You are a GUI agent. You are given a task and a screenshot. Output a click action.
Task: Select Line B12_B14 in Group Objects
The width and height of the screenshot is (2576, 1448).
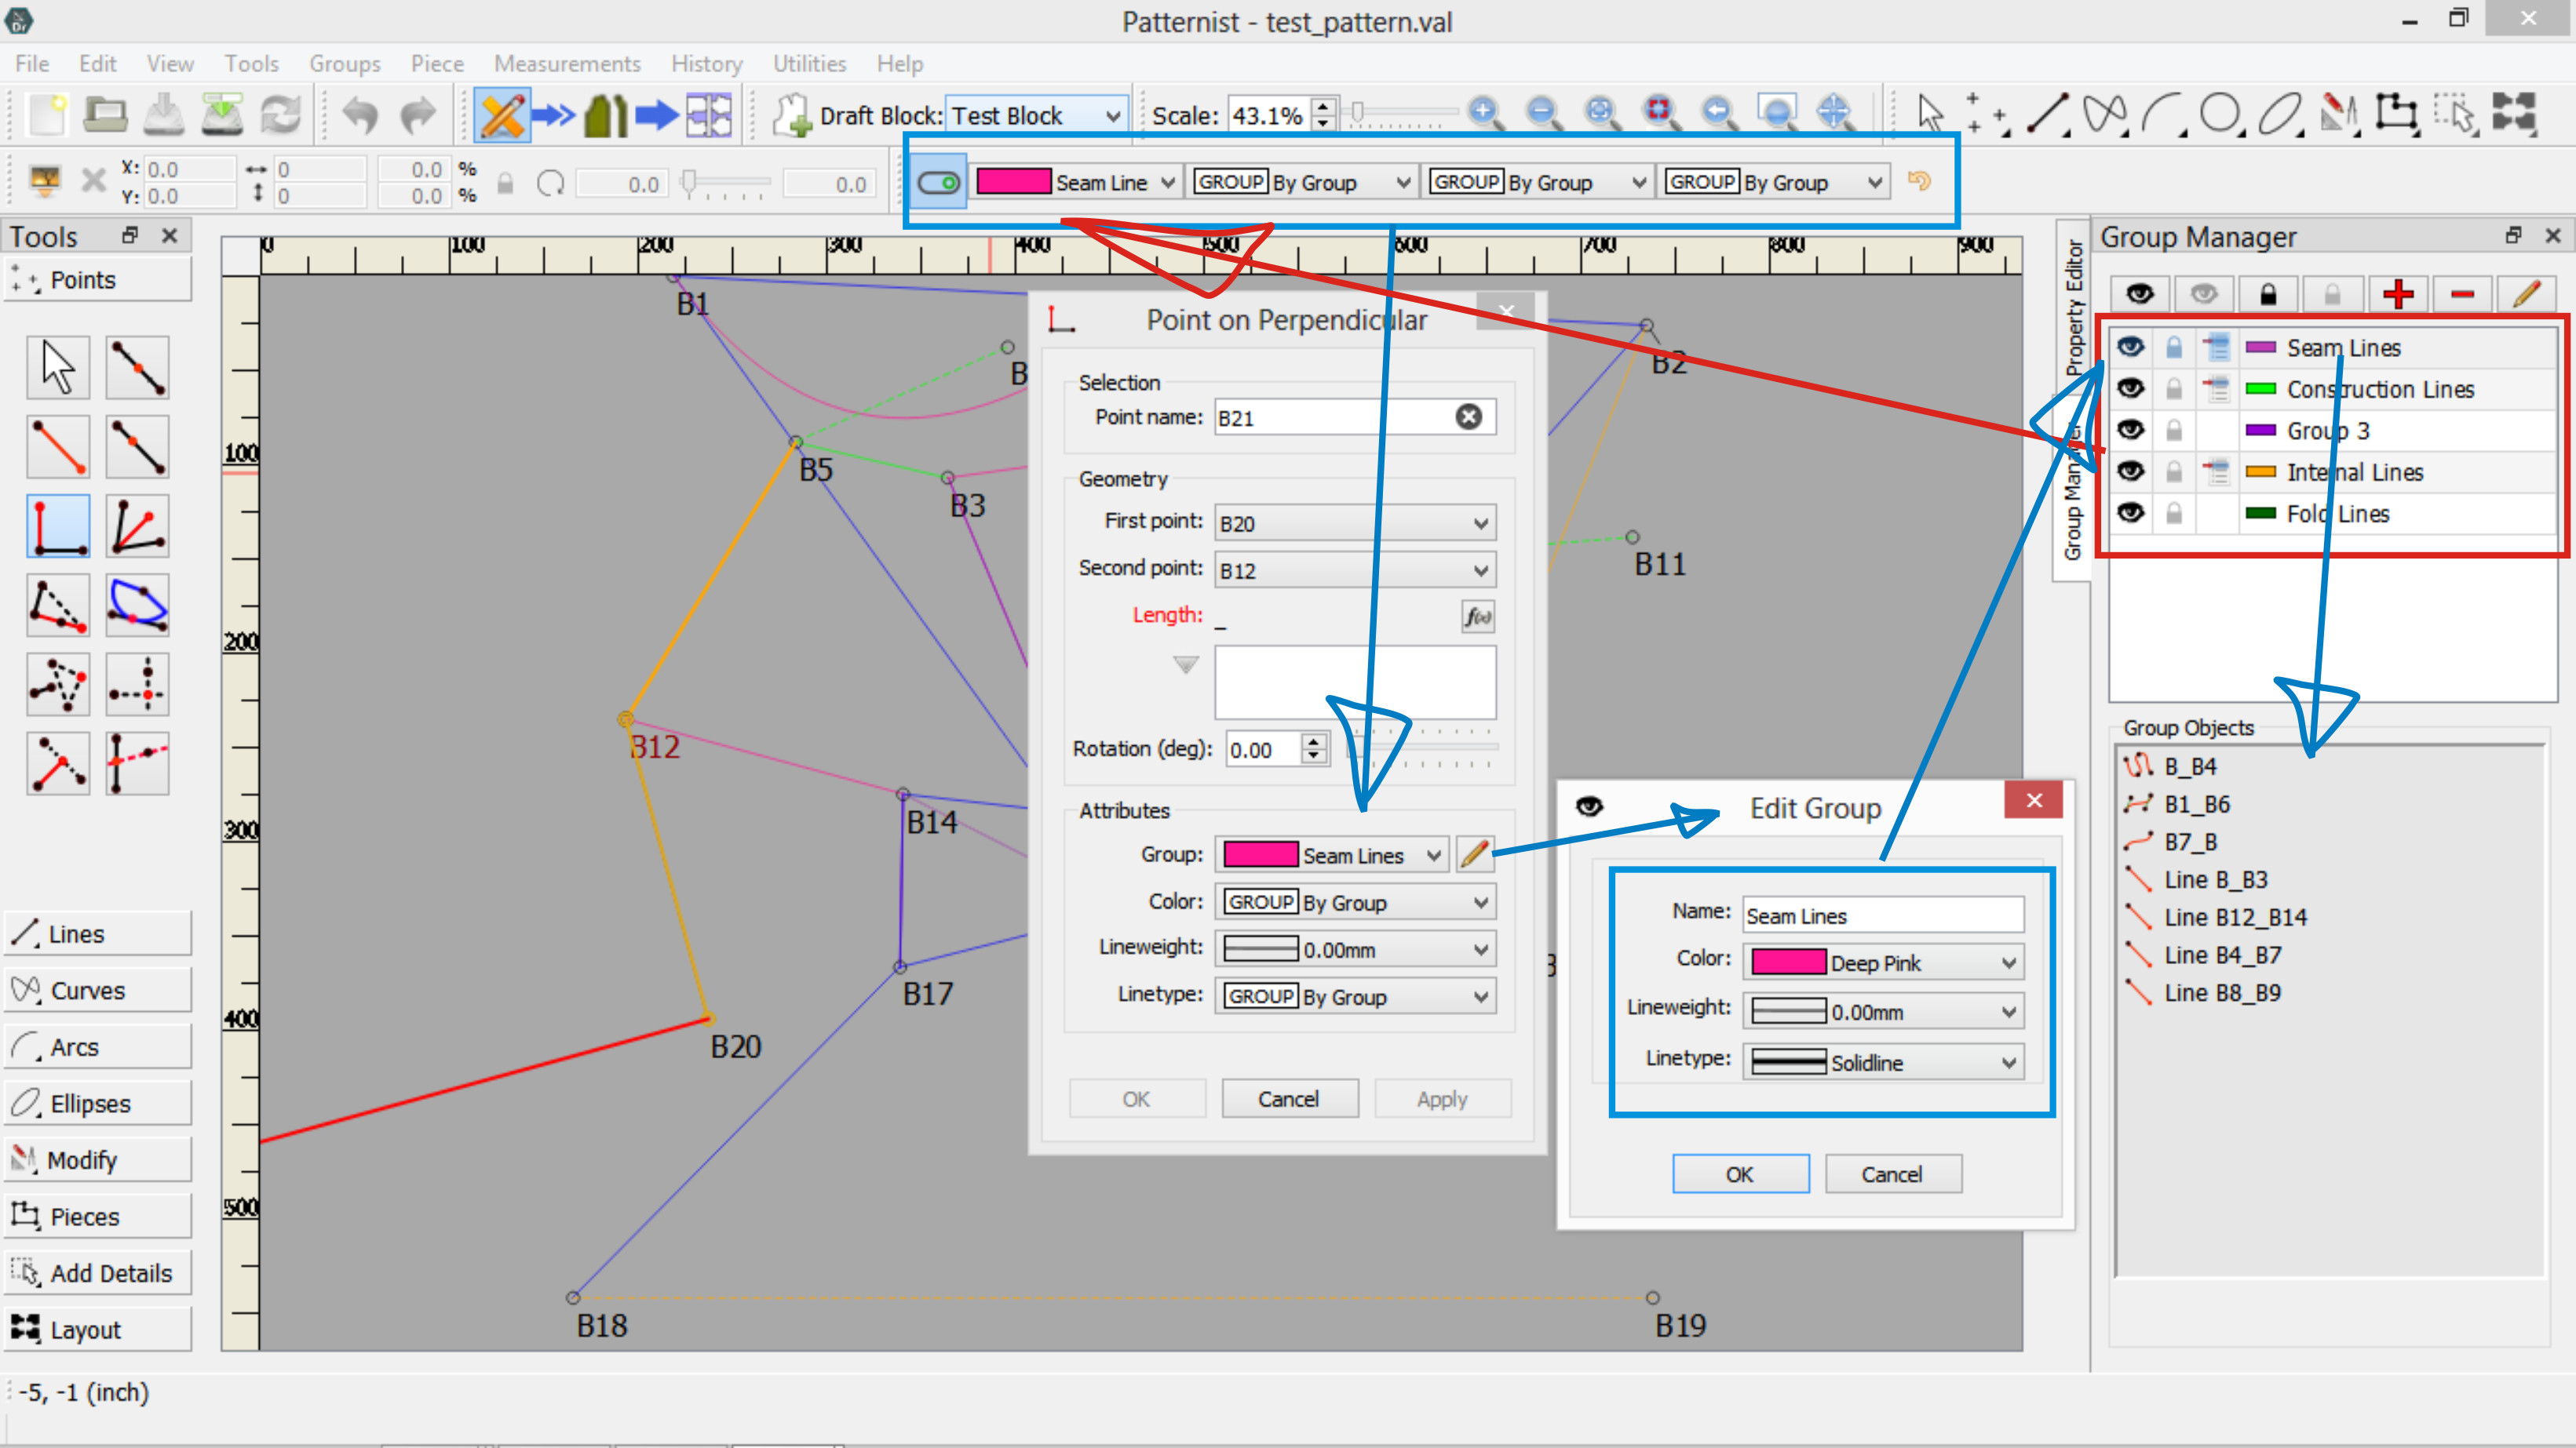click(x=2235, y=918)
